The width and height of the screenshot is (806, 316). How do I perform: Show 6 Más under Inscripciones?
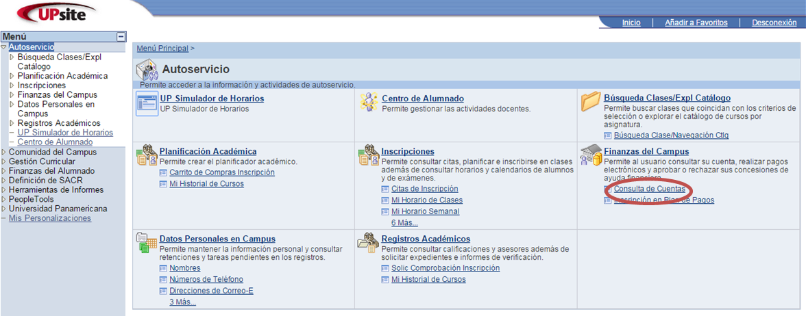(404, 223)
